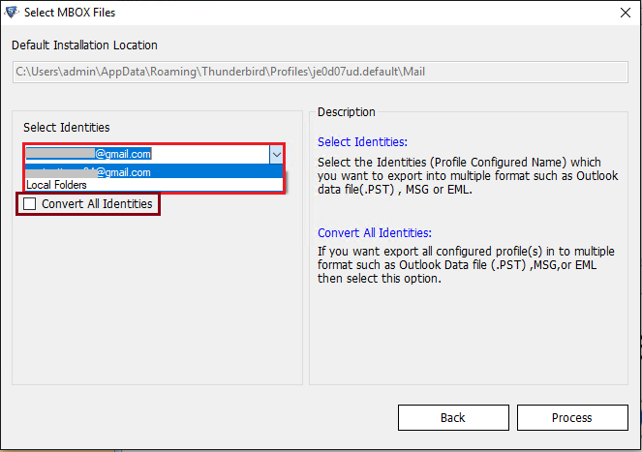Select Local Folders from identity list
Image resolution: width=642 pixels, height=452 pixels.
point(154,185)
